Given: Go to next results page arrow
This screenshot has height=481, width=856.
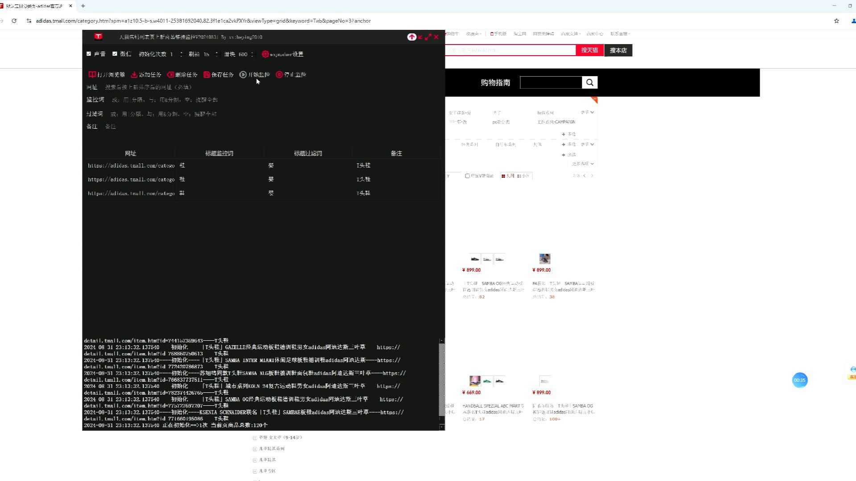Looking at the screenshot, I should [x=592, y=176].
